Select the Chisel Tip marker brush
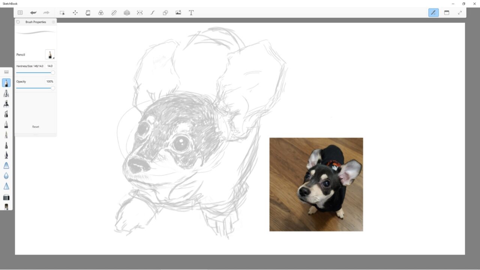This screenshot has height=270, width=480. point(6,114)
